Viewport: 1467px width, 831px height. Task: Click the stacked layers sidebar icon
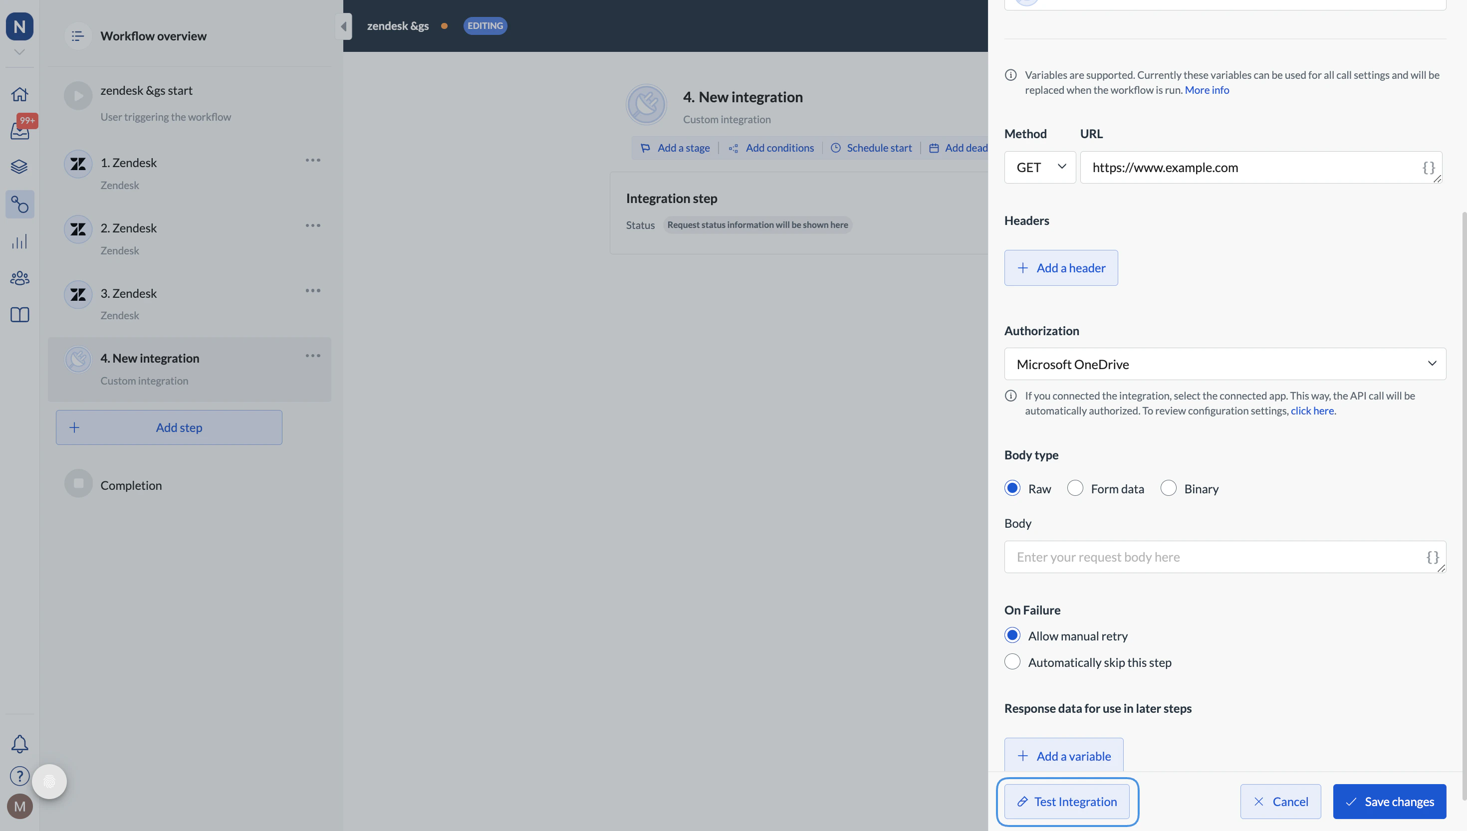click(x=19, y=167)
